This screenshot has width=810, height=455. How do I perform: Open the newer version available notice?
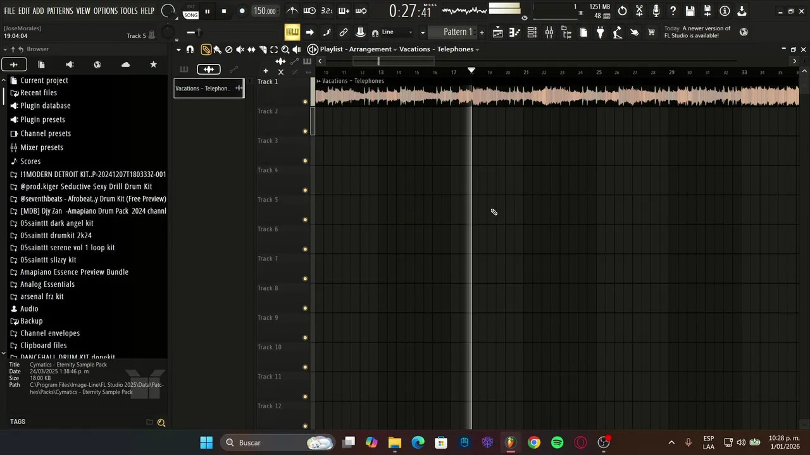(x=697, y=32)
